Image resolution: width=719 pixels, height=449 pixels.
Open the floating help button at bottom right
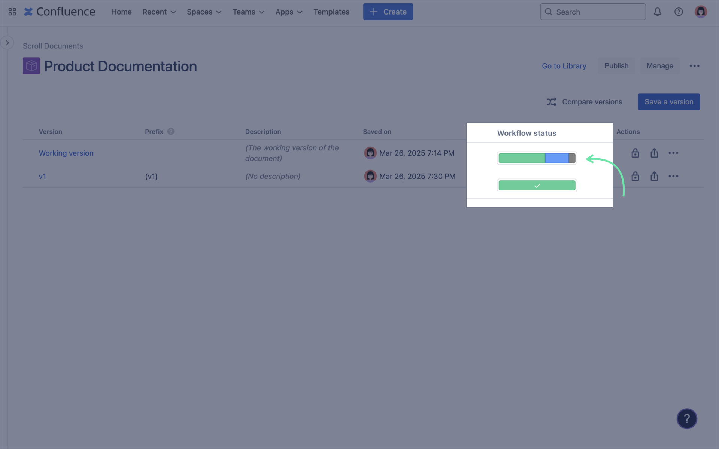tap(687, 418)
